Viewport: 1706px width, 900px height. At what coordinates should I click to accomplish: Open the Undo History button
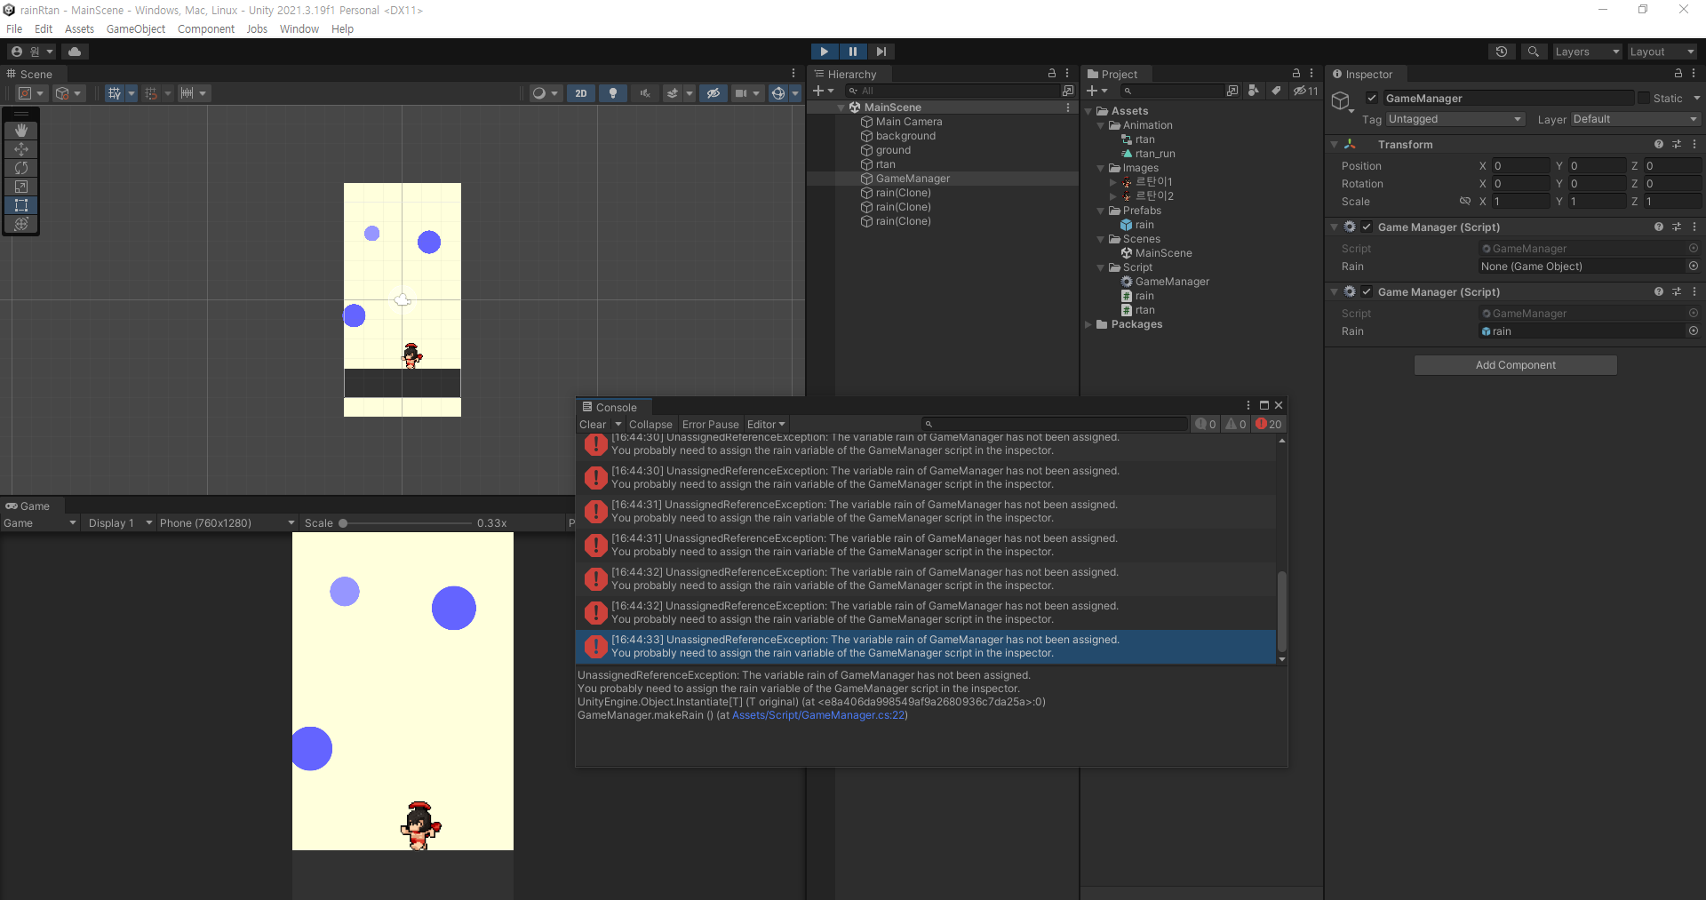[x=1502, y=52]
